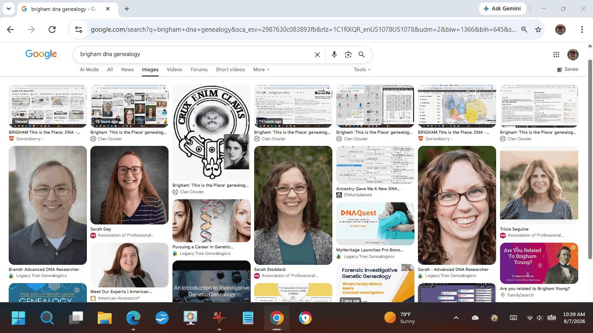
Task: Open the DNA Quest image thumbnail
Action: 375,224
